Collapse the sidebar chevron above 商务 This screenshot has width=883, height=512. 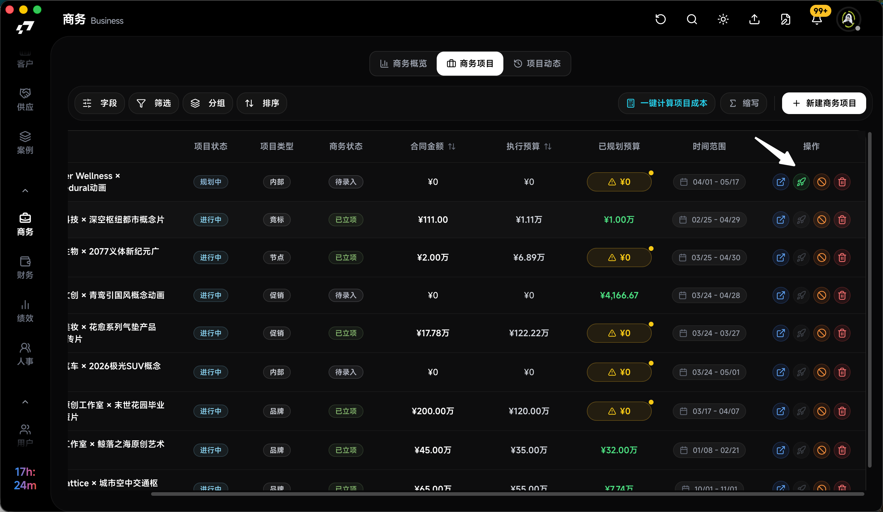point(25,191)
